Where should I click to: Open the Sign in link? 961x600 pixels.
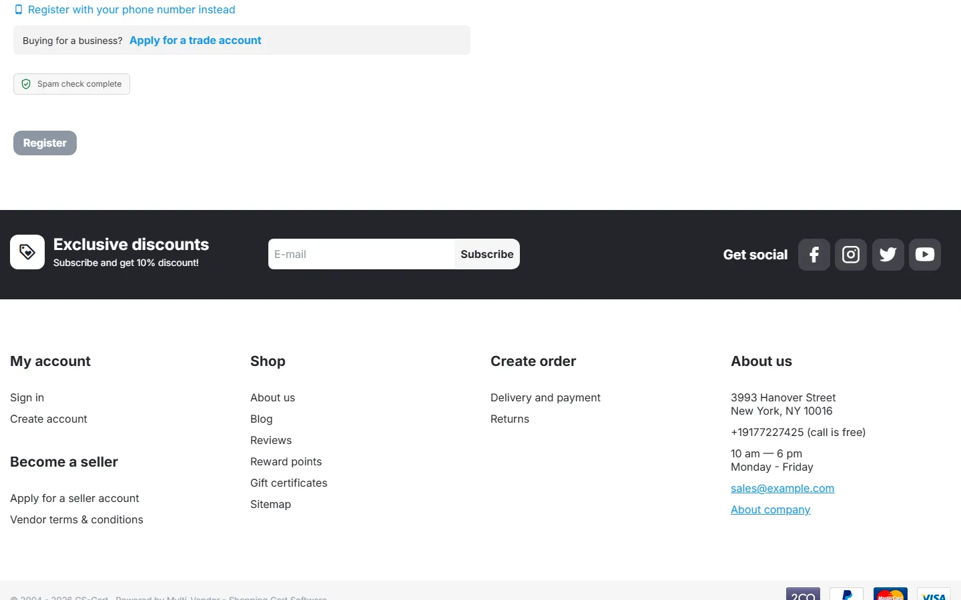(27, 398)
